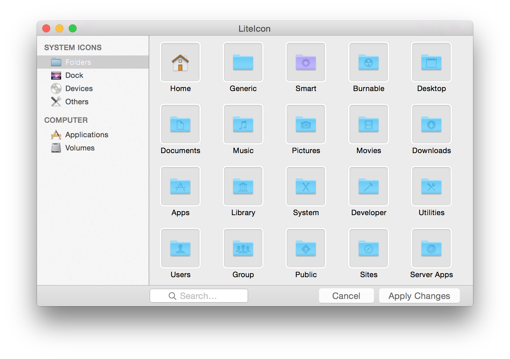Select the Music folder icon
Image resolution: width=510 pixels, height=359 pixels.
[243, 124]
